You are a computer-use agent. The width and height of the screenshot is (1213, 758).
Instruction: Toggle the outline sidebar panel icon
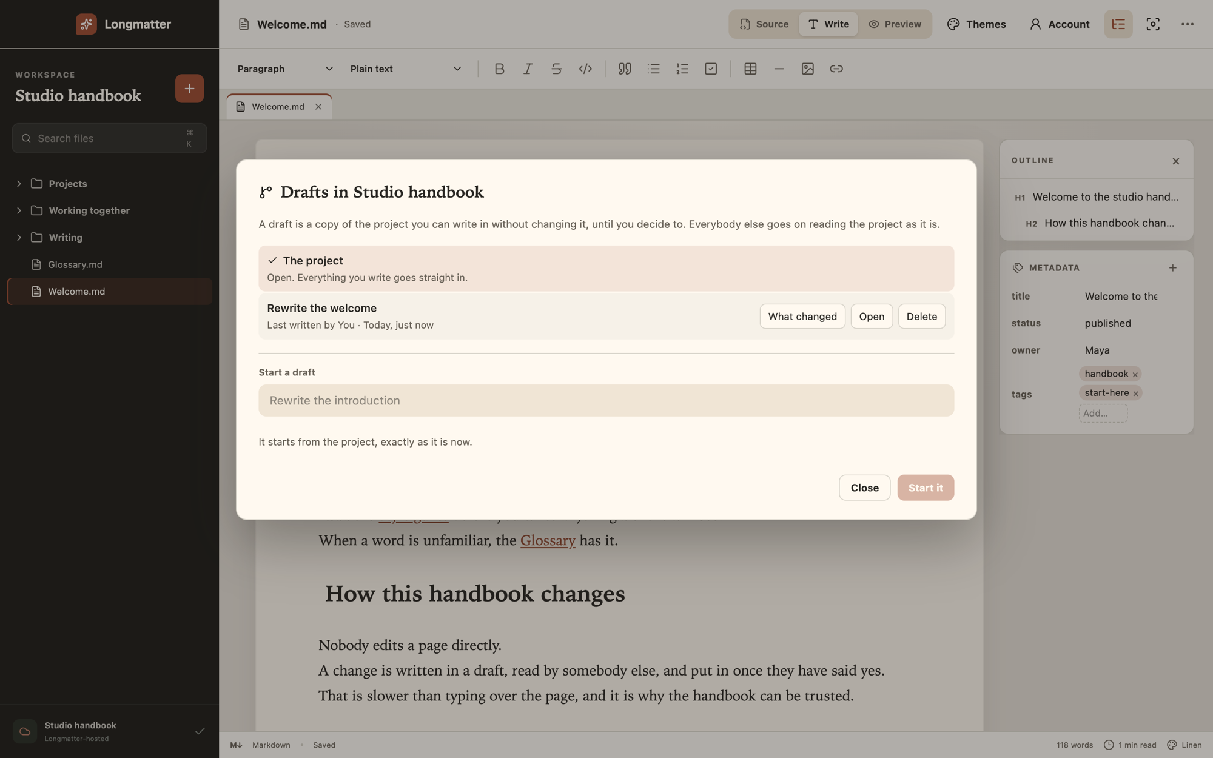click(x=1118, y=24)
